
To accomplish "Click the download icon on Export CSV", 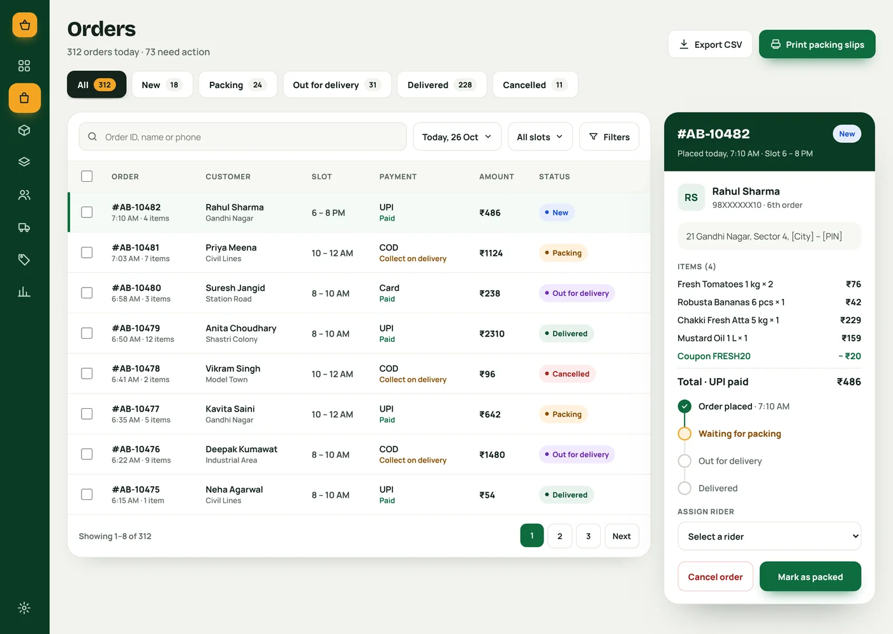I will (684, 44).
